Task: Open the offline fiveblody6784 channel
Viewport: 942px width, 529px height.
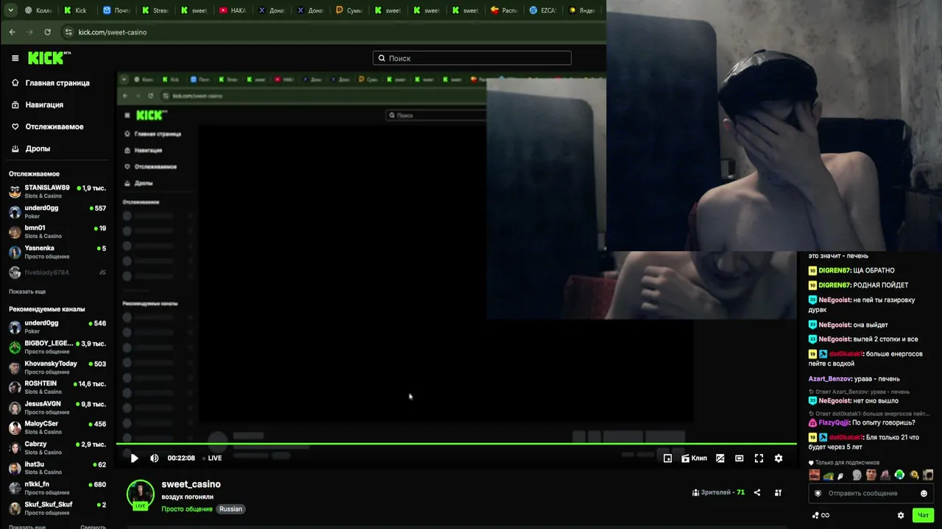Action: tap(57, 273)
